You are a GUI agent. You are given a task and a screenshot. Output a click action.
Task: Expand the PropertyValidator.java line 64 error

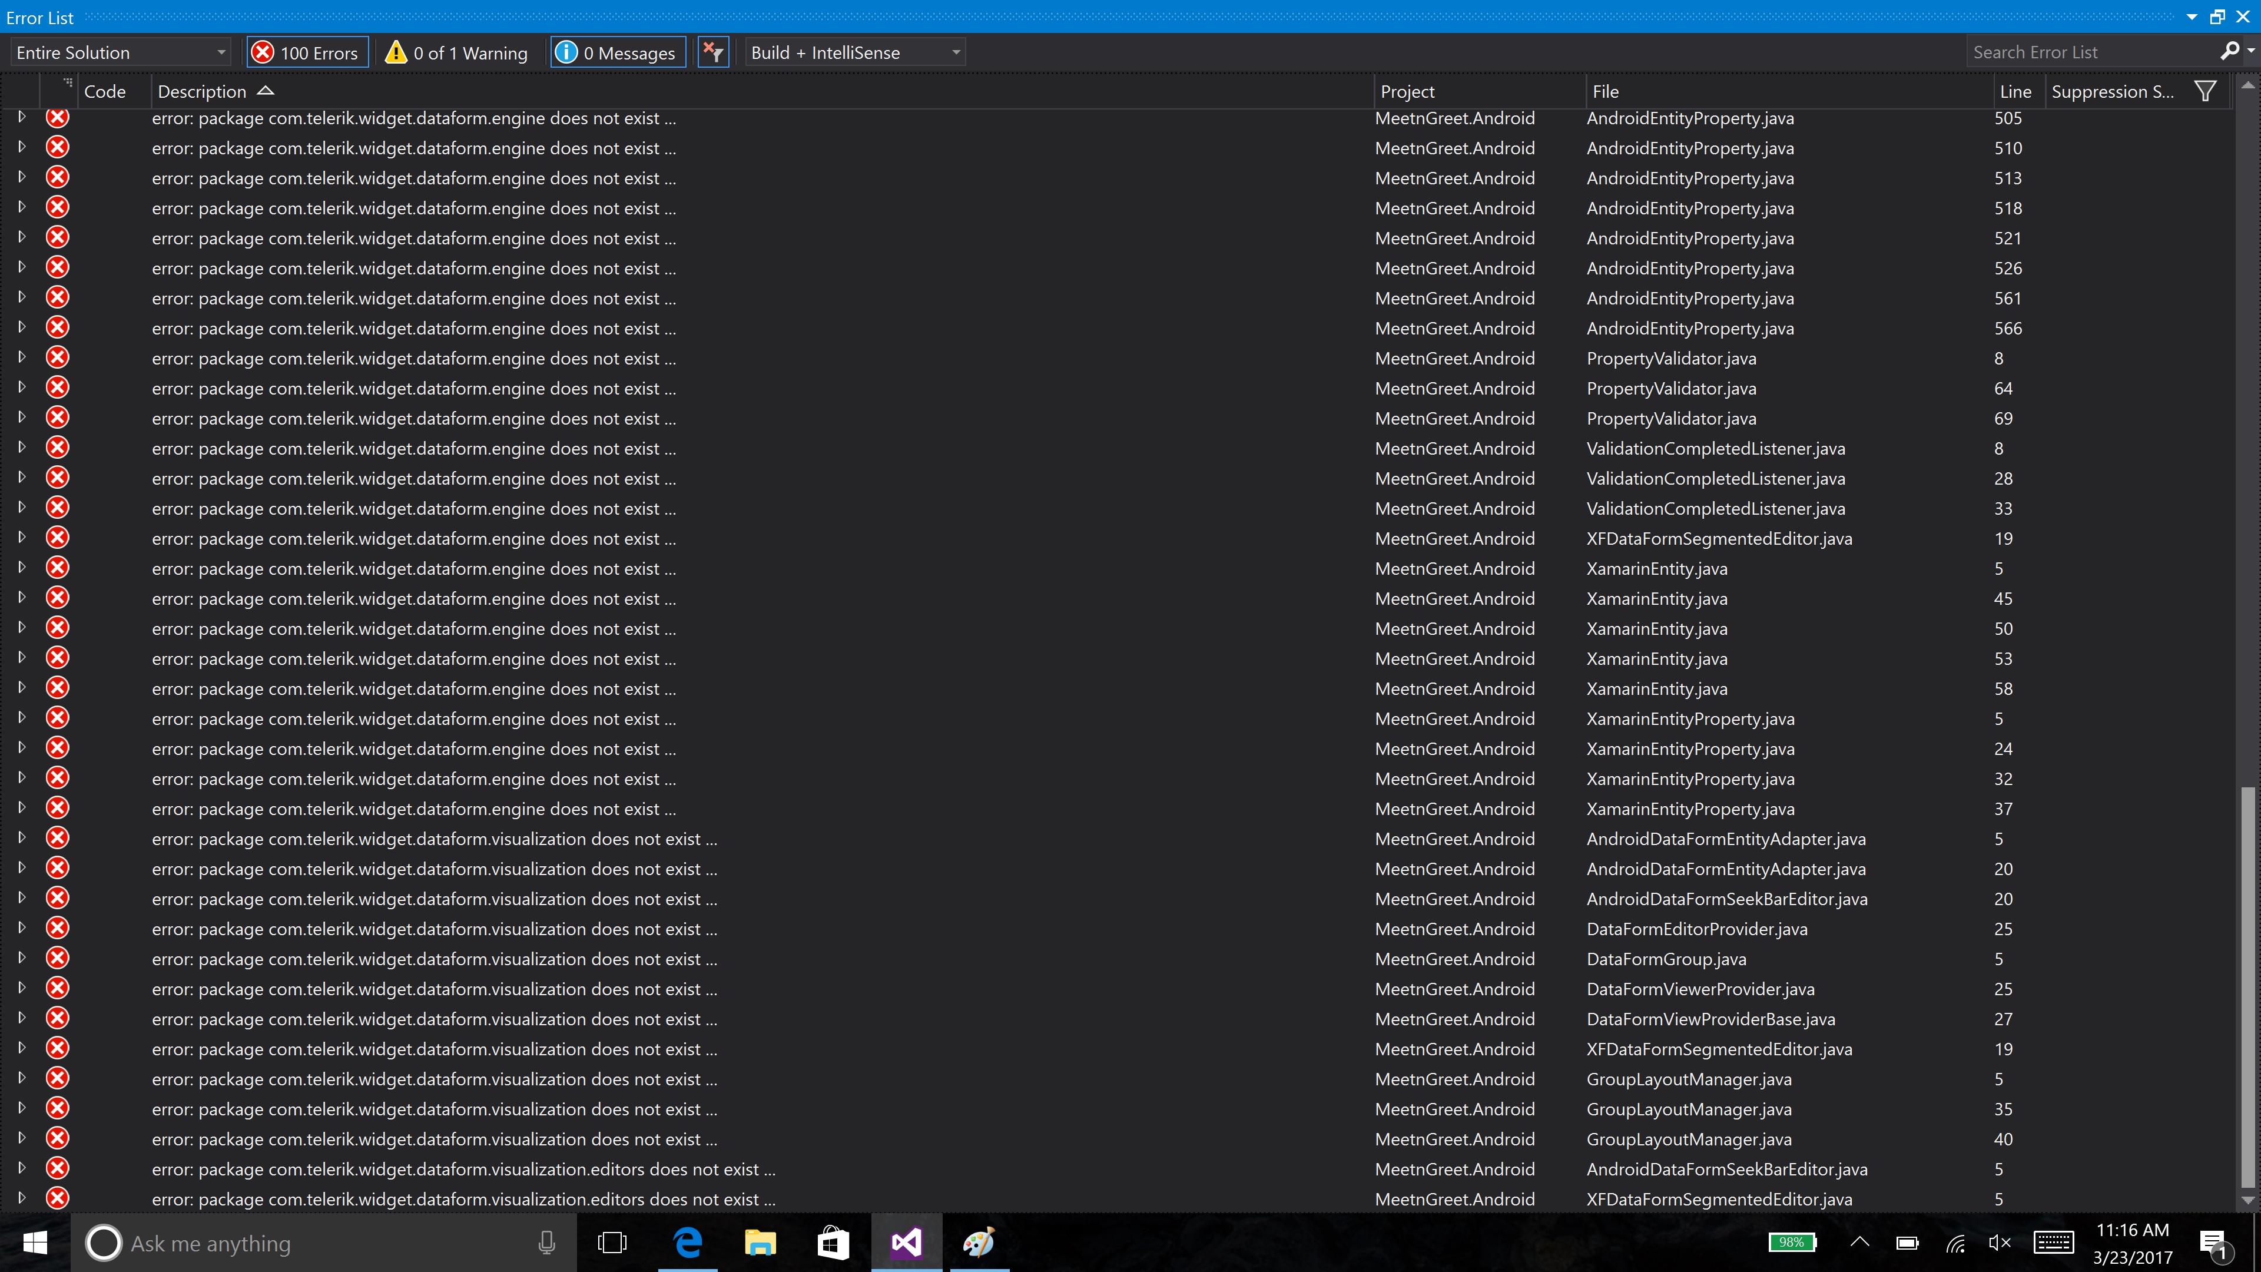(x=22, y=387)
